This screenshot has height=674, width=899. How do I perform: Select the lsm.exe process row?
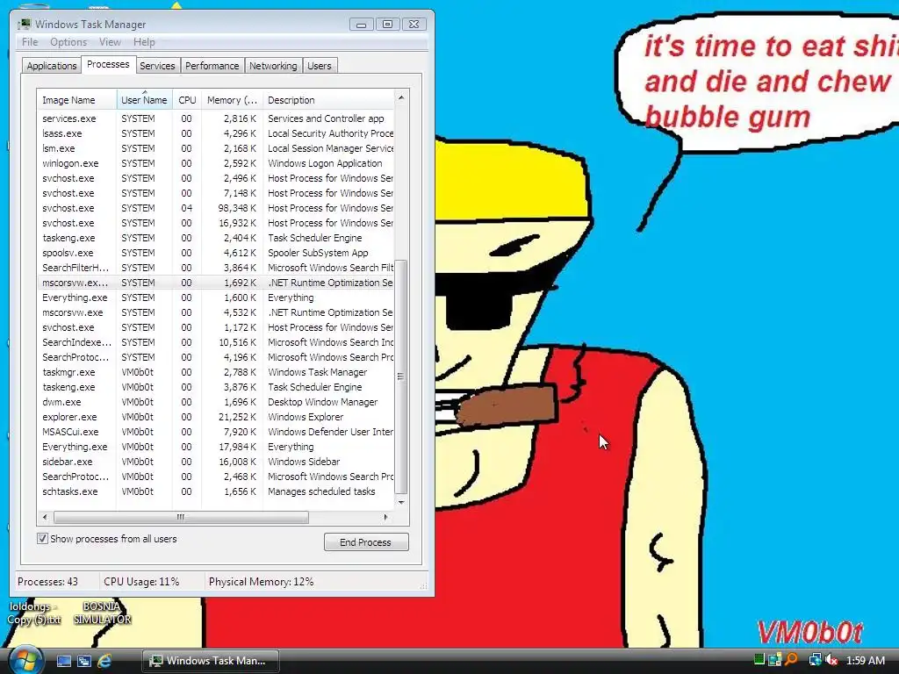(x=216, y=148)
